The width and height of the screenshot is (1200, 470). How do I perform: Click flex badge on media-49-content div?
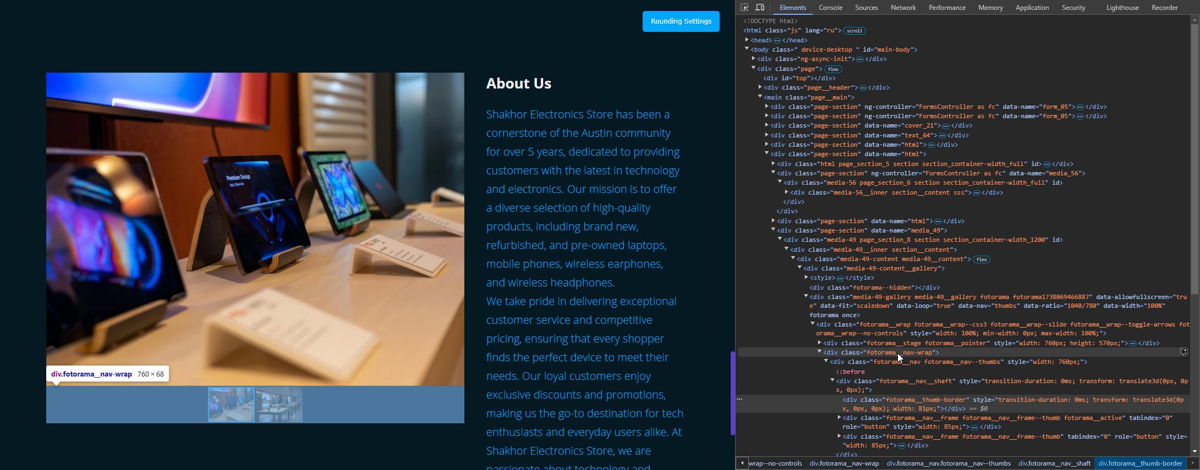(982, 259)
